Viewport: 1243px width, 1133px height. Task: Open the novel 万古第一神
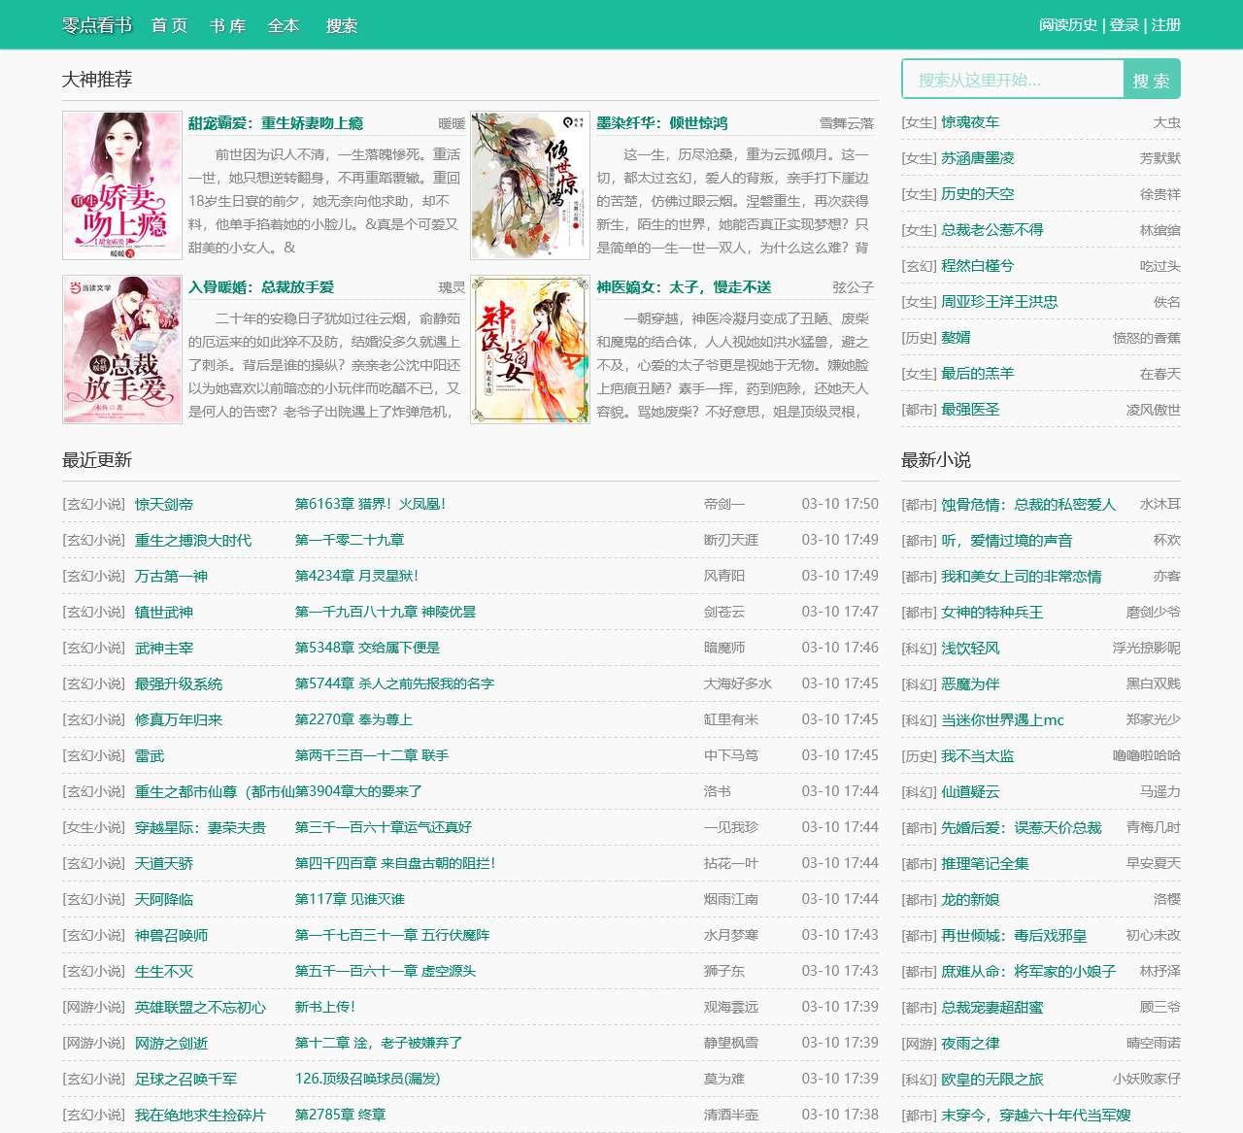172,577
